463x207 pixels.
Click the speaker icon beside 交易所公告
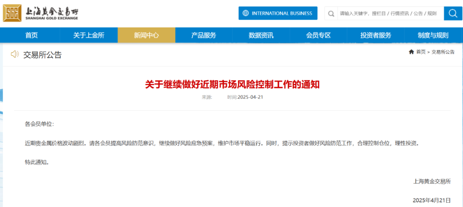(x=15, y=54)
